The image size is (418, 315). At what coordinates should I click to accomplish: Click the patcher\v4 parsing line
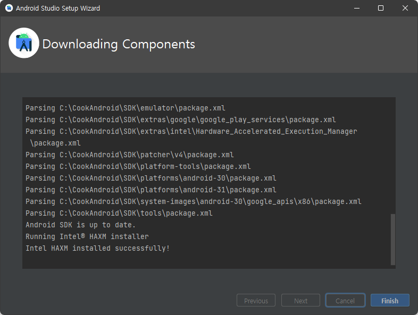point(130,155)
